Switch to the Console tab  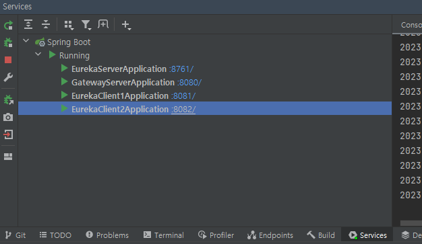(411, 25)
